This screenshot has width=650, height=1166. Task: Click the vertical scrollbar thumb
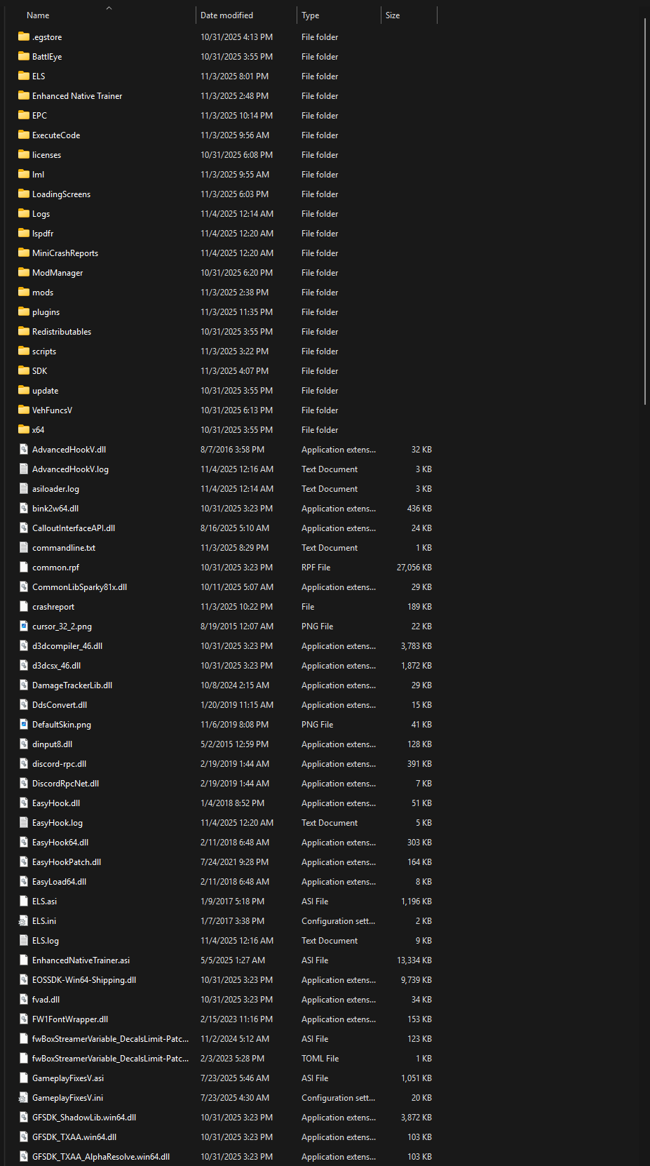pos(644,210)
